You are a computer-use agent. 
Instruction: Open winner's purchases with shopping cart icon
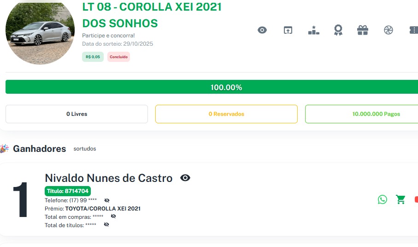click(401, 199)
